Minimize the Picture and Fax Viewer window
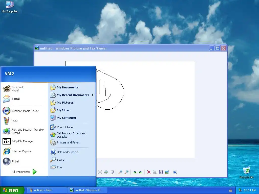 212,48
